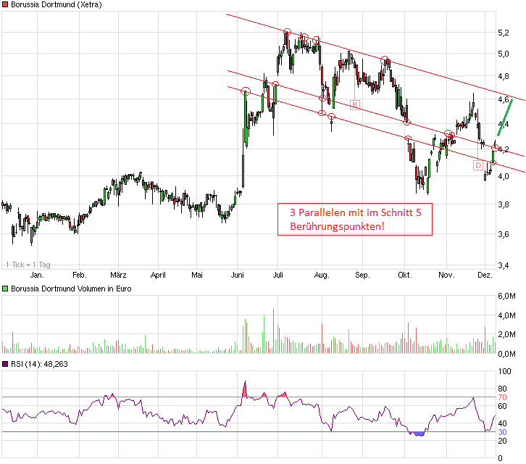Screen dimensions: 526x464
Task: Click the 5,2 price axis value
Action: click(504, 33)
